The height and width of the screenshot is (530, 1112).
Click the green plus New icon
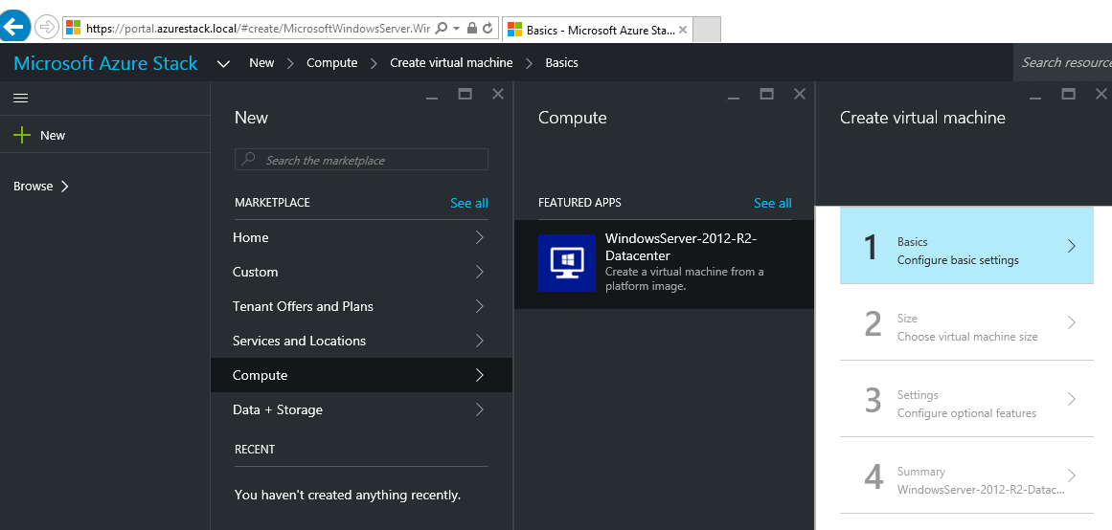[x=23, y=135]
